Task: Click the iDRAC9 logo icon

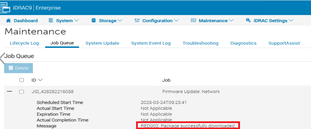Action: pyautogui.click(x=5, y=8)
